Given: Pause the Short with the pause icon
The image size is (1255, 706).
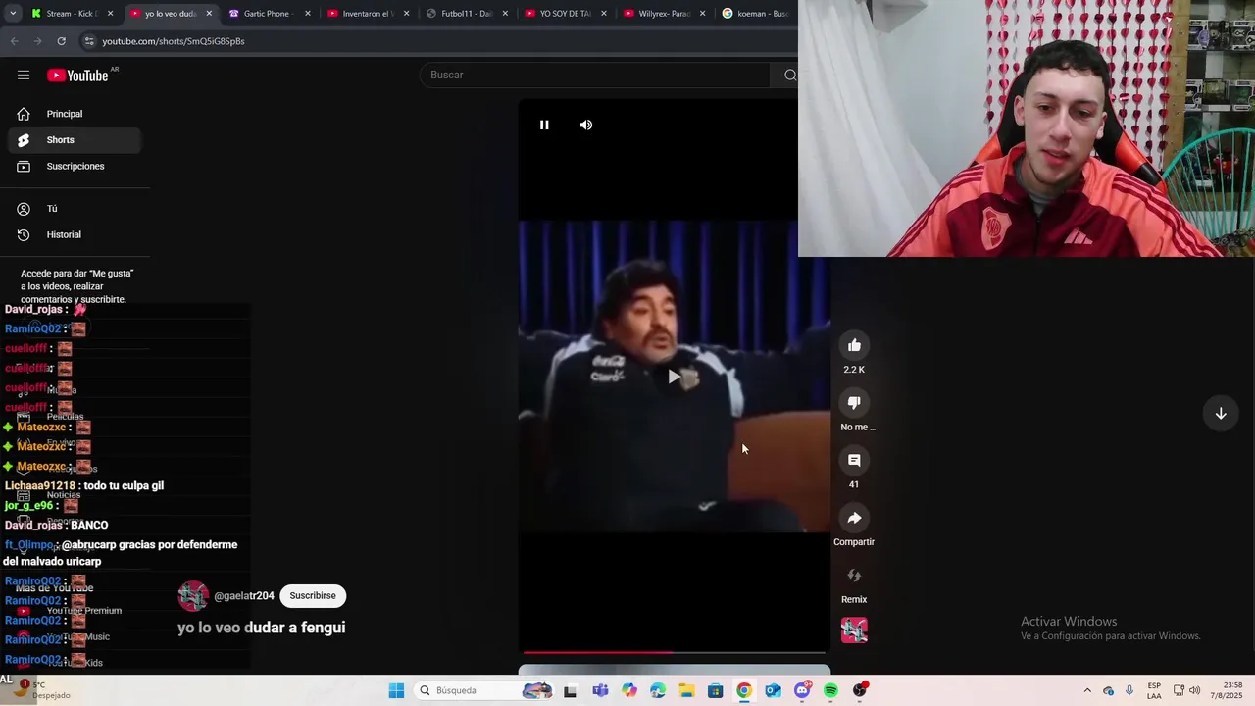Looking at the screenshot, I should click(544, 125).
